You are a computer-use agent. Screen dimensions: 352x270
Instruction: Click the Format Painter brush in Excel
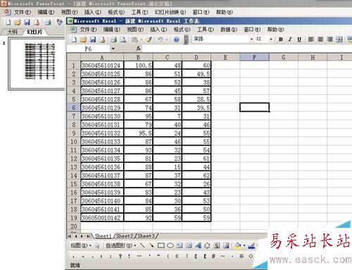coord(149,39)
